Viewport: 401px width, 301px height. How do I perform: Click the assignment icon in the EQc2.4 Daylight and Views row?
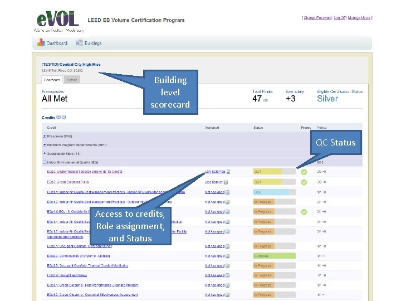(x=228, y=275)
